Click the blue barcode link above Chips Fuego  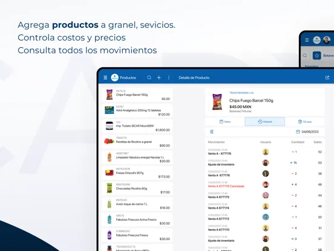(241, 93)
